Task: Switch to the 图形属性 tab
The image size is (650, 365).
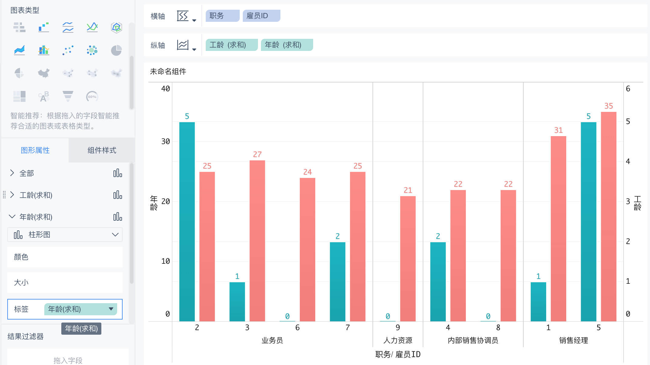Action: click(35, 150)
